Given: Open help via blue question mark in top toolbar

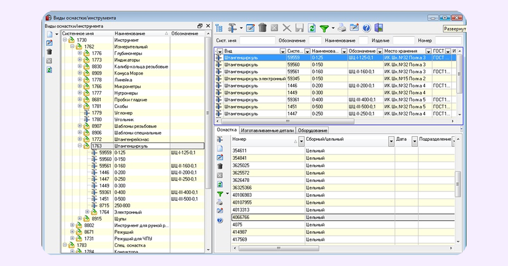Looking at the screenshot, I should (x=367, y=28).
